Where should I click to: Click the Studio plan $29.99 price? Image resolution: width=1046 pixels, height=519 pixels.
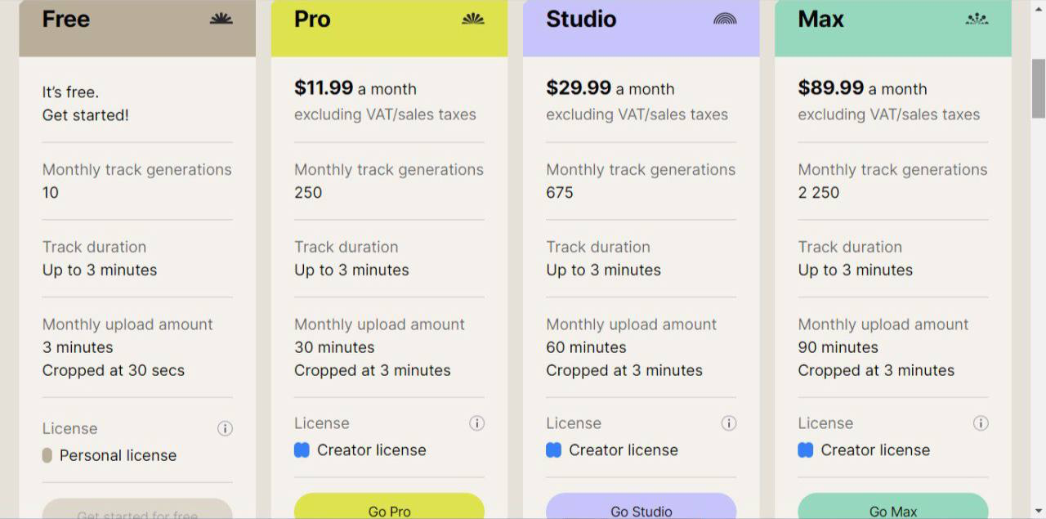[578, 87]
